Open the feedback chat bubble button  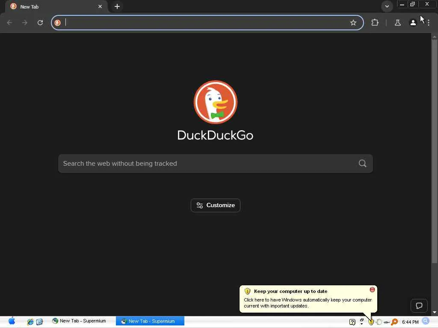tap(419, 306)
